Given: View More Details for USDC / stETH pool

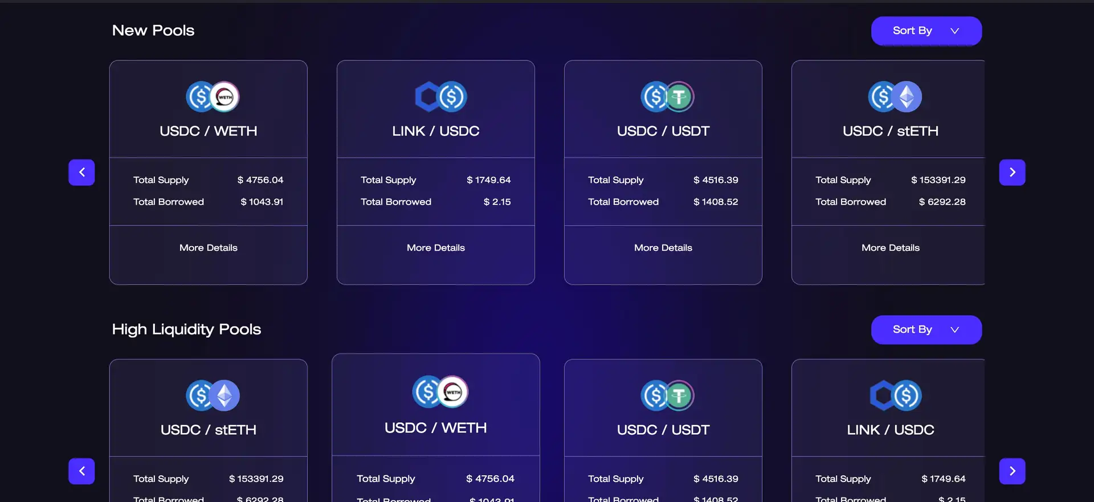Looking at the screenshot, I should (x=890, y=248).
